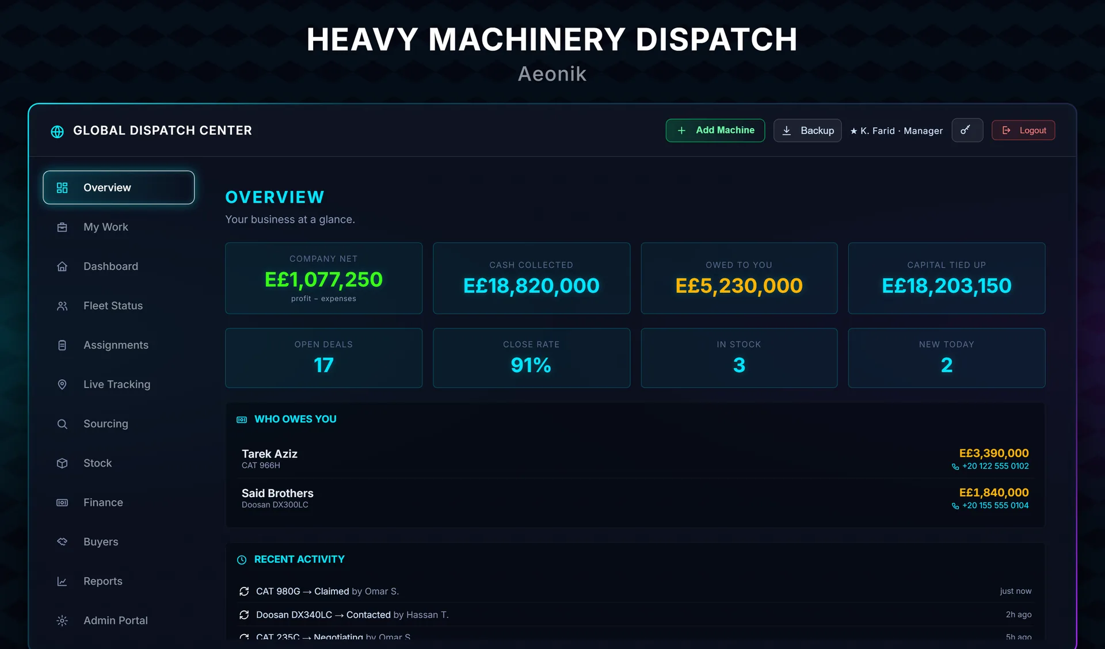Click the plus icon in Add Machine
1105x649 pixels.
(x=681, y=131)
